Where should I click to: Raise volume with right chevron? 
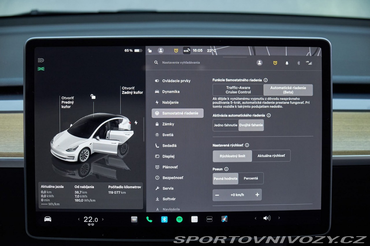point(279,218)
